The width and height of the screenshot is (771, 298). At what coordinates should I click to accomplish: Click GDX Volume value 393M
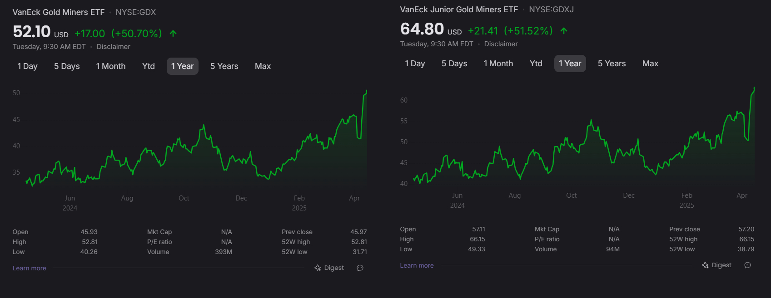[x=224, y=252]
